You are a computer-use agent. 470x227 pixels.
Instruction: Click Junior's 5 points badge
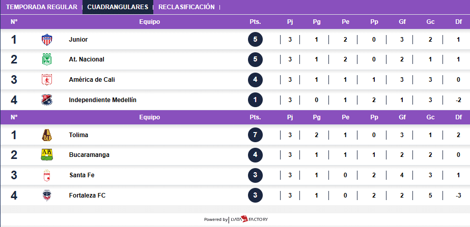tap(255, 40)
